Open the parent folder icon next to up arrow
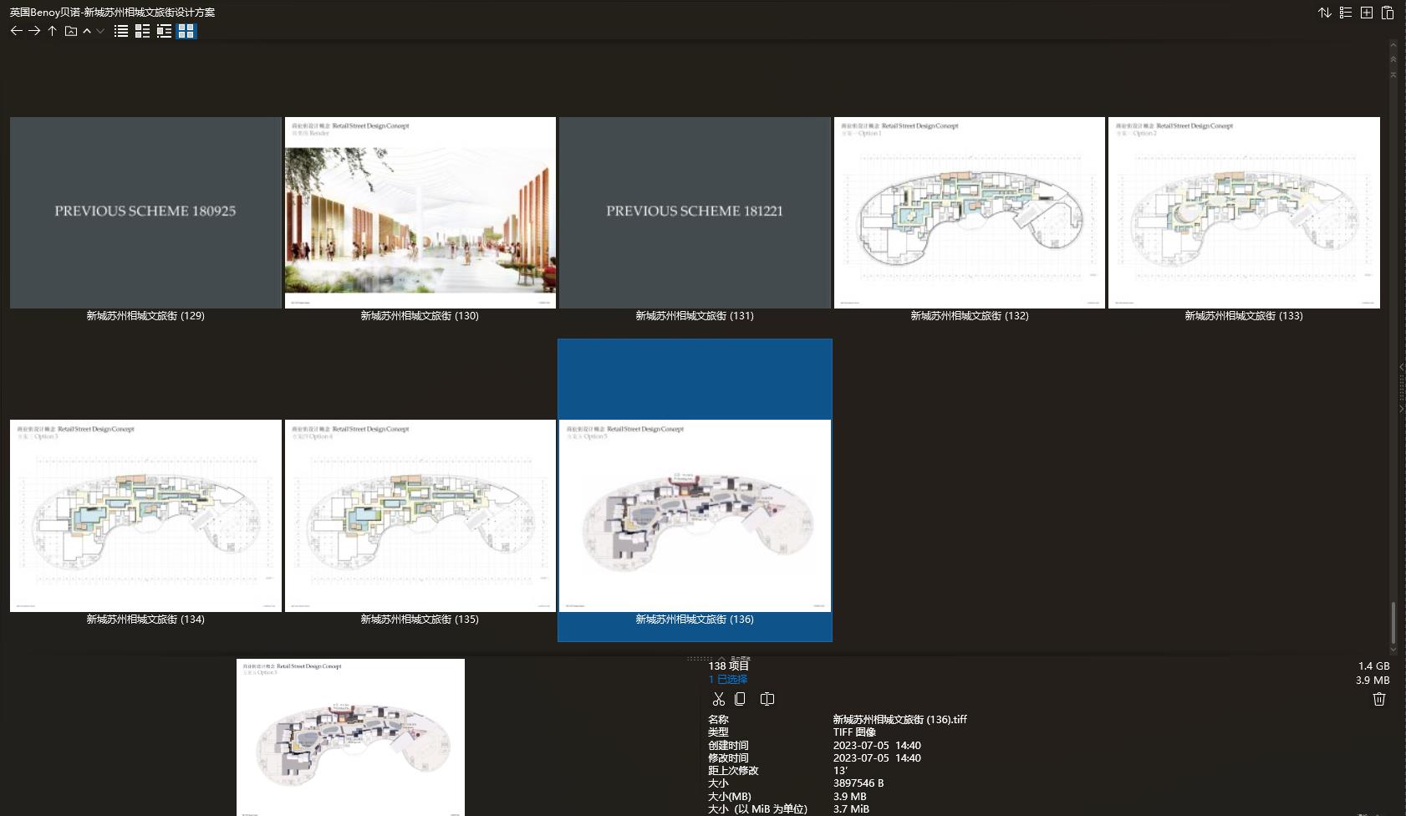1406x816 pixels. pyautogui.click(x=70, y=31)
